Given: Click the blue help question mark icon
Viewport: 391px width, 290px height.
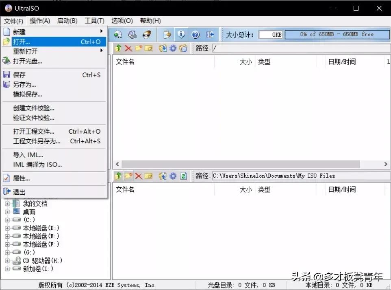Looking at the screenshot, I should tap(195, 35).
